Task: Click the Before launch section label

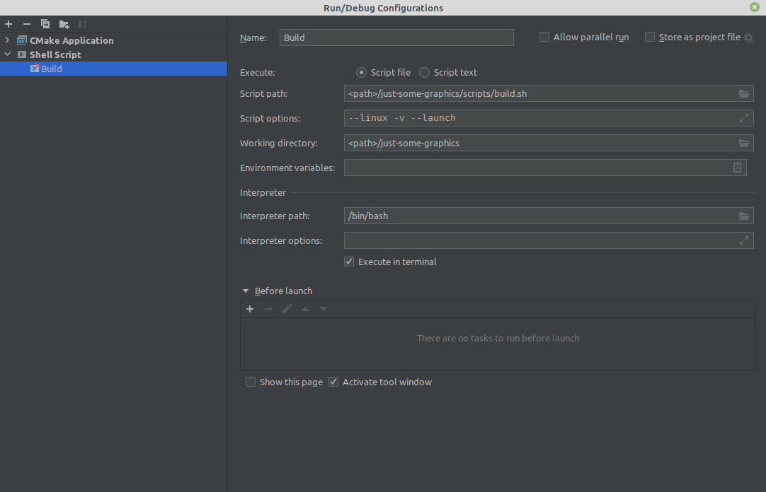Action: pyautogui.click(x=283, y=291)
